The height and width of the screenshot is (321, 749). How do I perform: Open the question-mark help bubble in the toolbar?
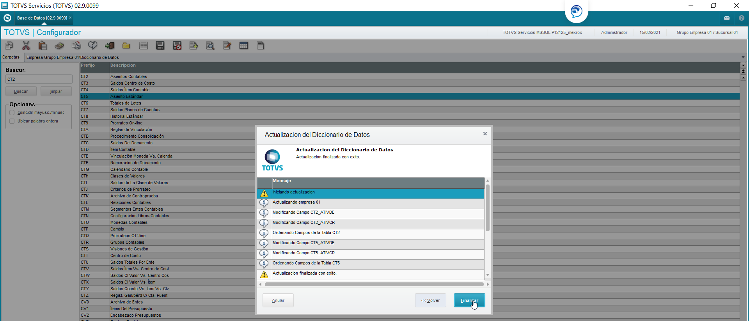93,46
